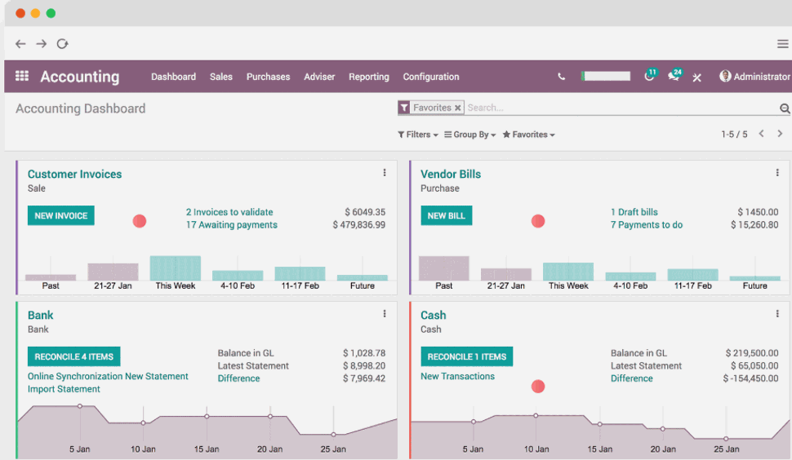Open the Favorites dropdown menu
This screenshot has width=792, height=460.
[x=529, y=135]
